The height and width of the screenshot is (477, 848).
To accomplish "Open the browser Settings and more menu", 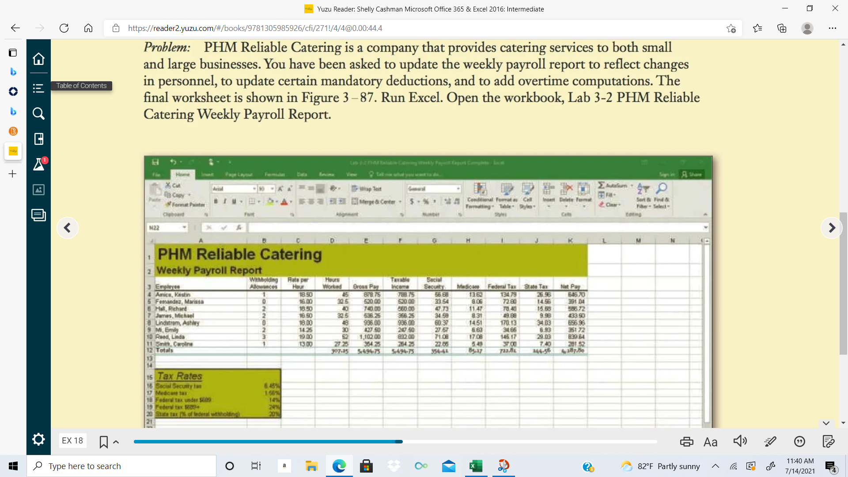I will pyautogui.click(x=833, y=28).
